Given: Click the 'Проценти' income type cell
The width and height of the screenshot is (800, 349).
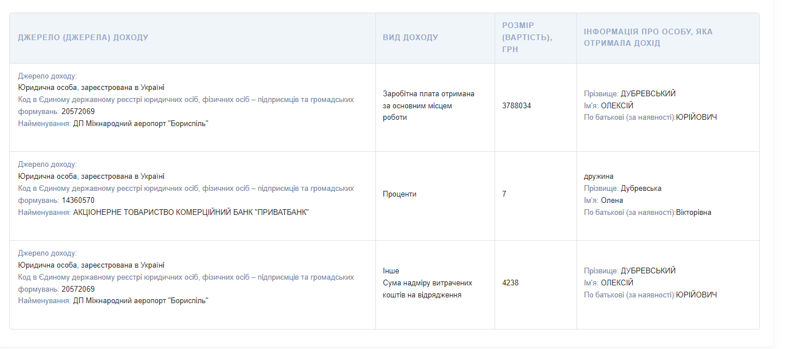Looking at the screenshot, I should tap(399, 194).
